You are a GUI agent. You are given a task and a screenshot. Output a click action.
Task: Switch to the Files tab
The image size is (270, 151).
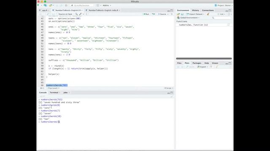coord(179,63)
